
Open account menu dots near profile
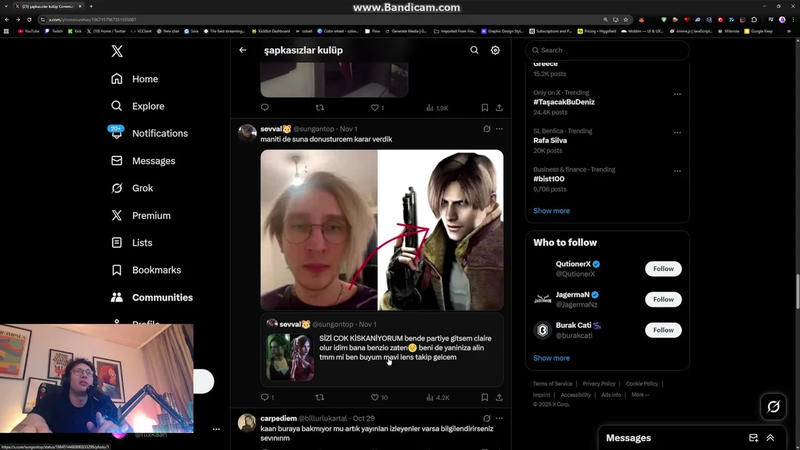point(216,429)
